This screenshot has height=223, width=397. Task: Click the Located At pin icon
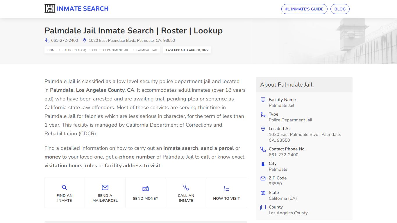pyautogui.click(x=263, y=129)
